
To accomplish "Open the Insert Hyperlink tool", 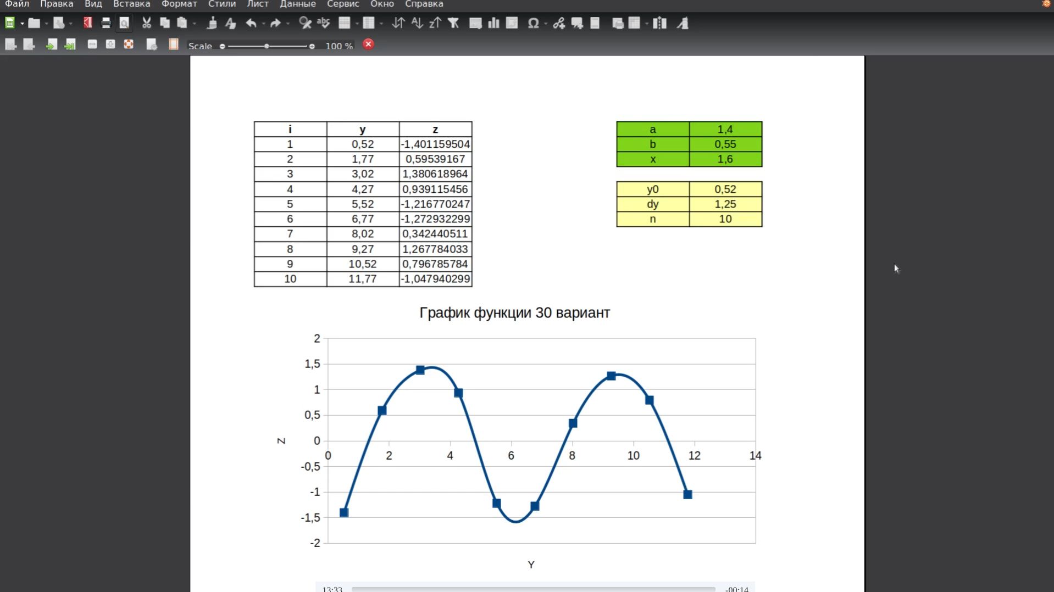I will point(559,23).
